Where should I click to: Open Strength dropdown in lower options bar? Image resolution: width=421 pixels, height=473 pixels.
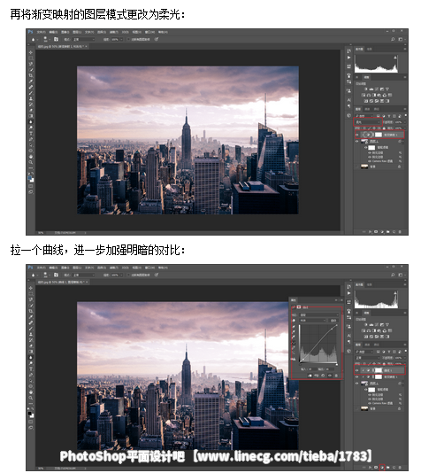[121, 275]
